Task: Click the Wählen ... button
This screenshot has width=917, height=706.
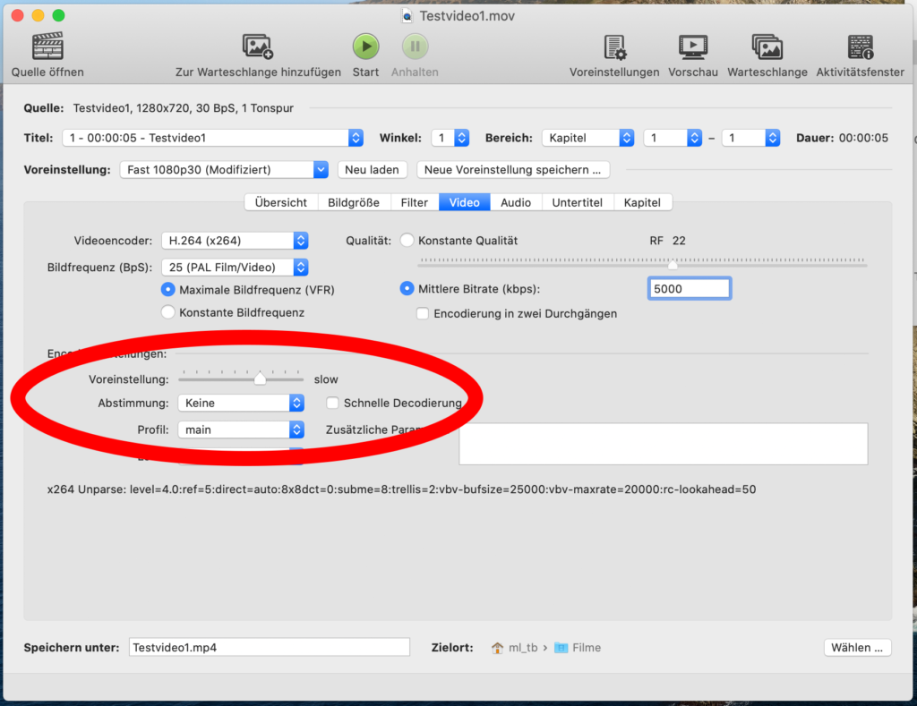Action: point(856,648)
